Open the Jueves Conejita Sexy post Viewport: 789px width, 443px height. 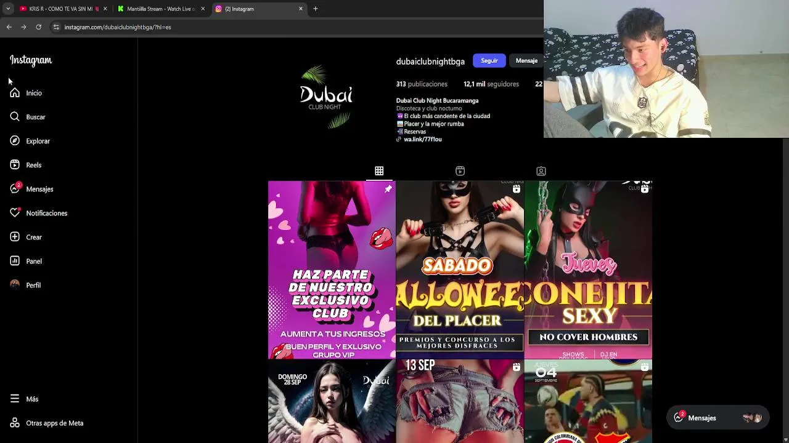point(588,269)
